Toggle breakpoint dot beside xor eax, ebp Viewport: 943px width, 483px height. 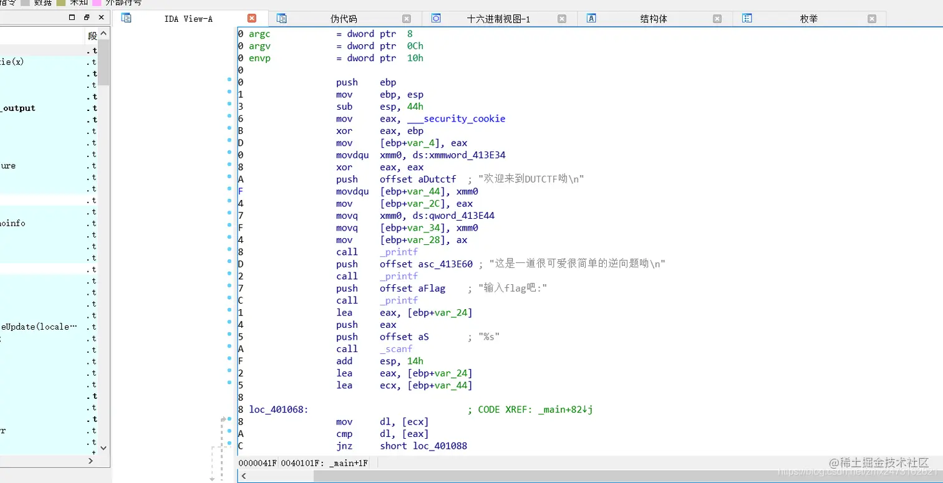pyautogui.click(x=230, y=128)
